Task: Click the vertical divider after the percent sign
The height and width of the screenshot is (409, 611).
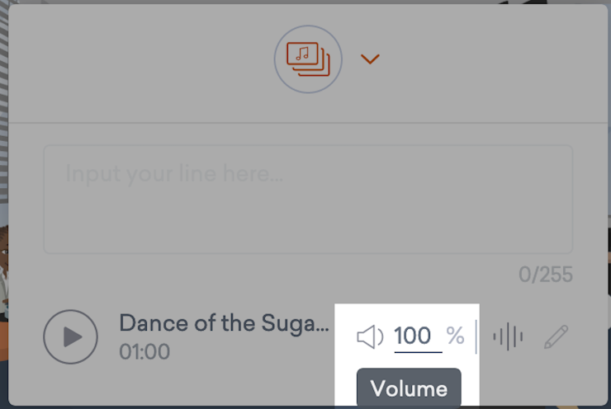Action: point(476,336)
